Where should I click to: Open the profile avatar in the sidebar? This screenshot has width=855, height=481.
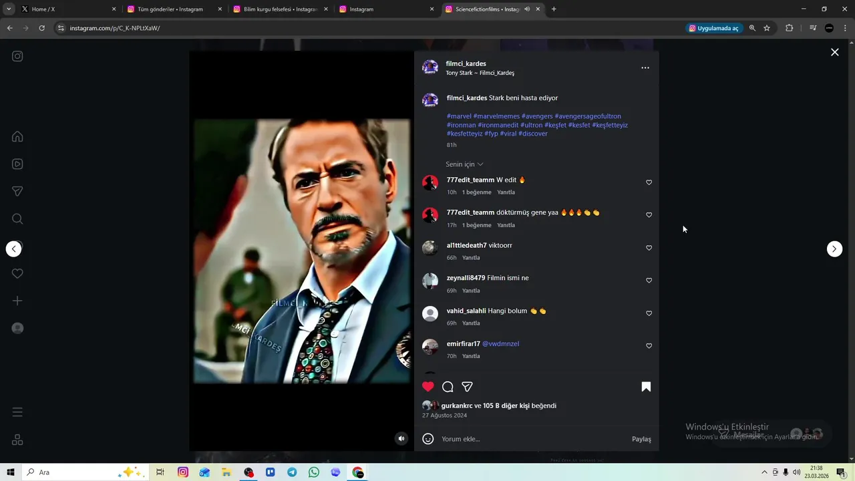click(x=17, y=328)
